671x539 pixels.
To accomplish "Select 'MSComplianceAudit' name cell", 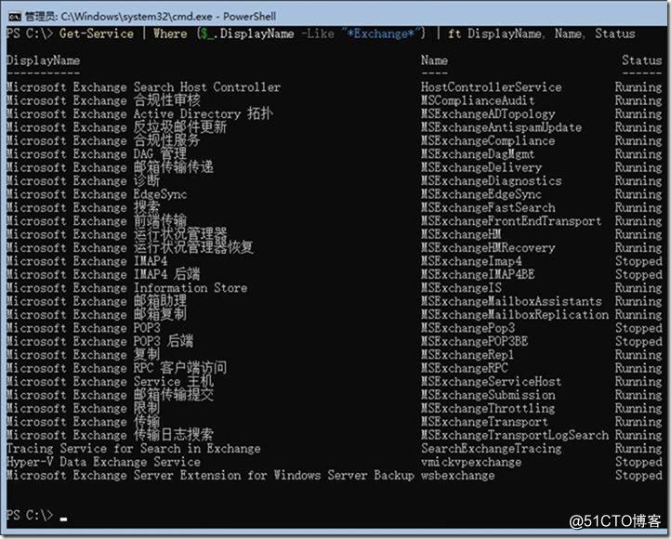I will tap(478, 100).
